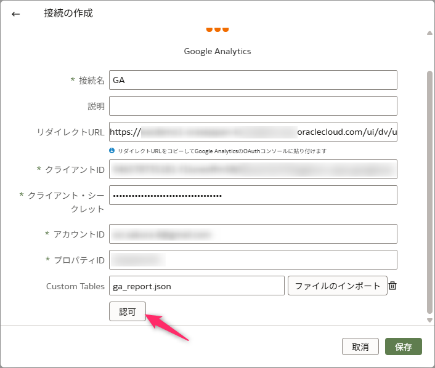Click the アカウントID input field

click(253, 234)
